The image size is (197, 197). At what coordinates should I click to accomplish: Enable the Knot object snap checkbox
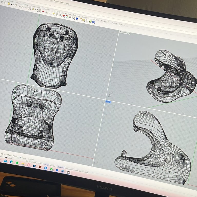(x=8, y=155)
